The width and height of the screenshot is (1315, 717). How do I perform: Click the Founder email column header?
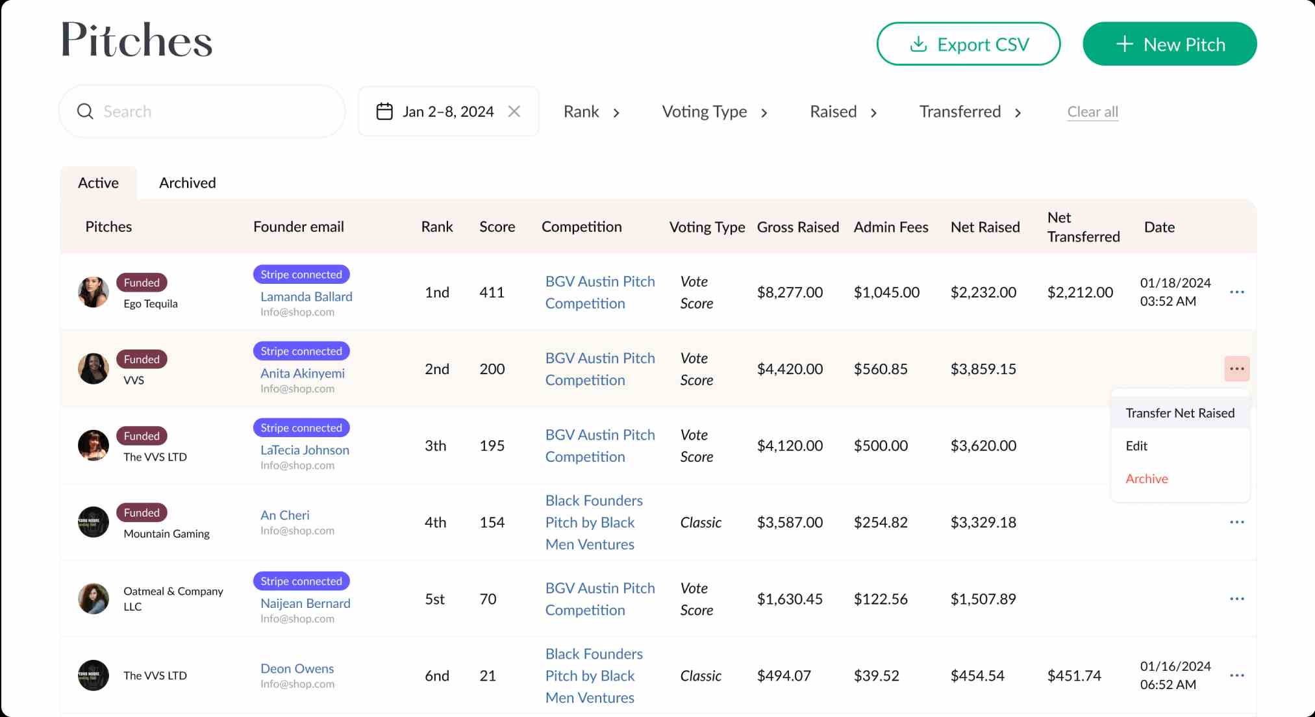pyautogui.click(x=299, y=227)
